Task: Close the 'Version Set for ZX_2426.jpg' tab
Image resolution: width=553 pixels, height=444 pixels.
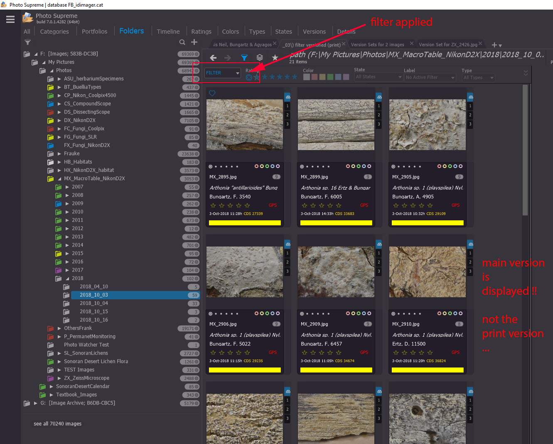Action: 480,43
